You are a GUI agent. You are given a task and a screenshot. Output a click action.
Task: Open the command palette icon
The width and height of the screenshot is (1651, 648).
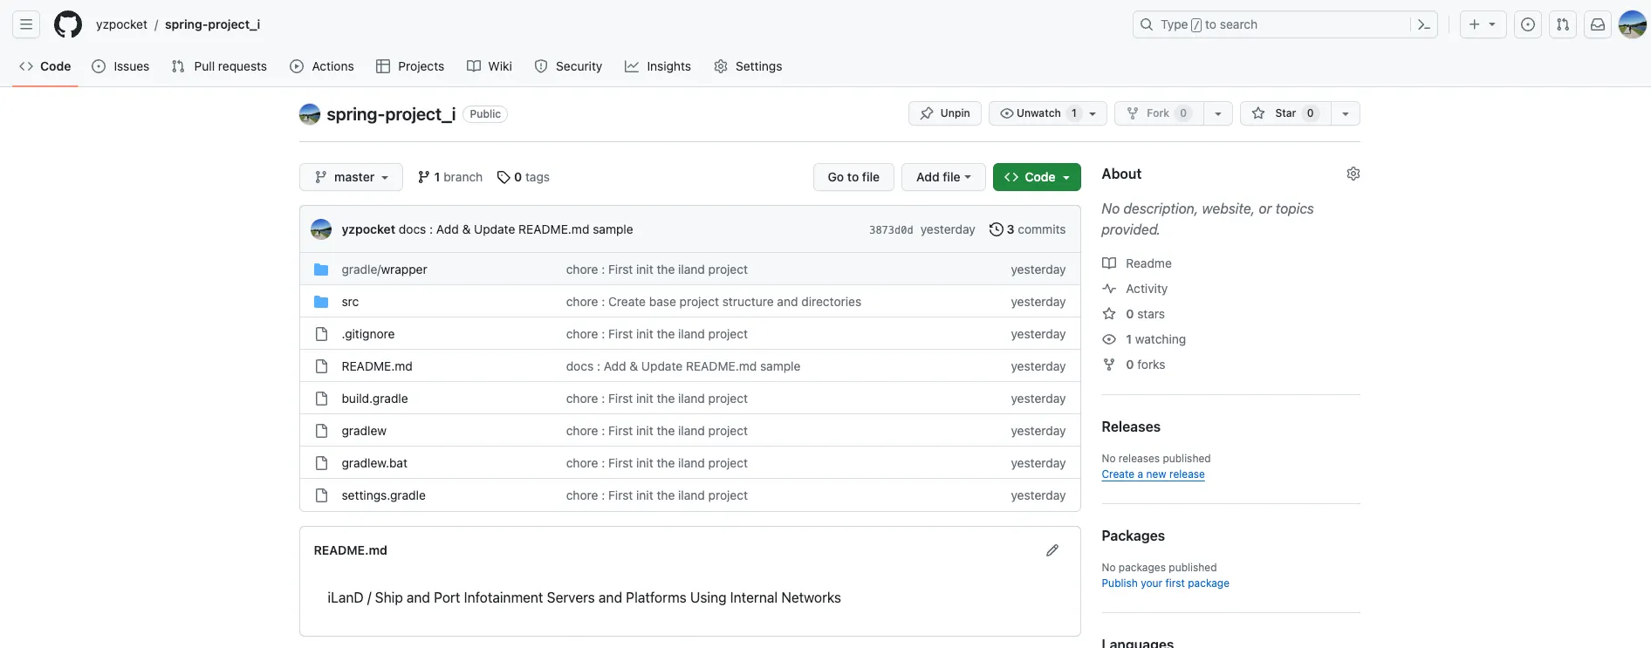point(1423,24)
